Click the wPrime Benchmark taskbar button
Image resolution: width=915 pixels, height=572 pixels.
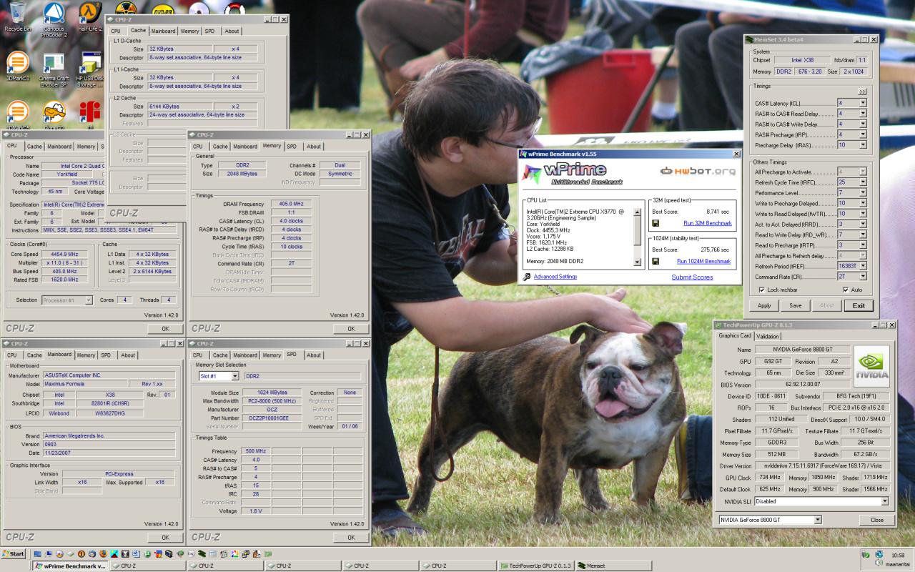pyautogui.click(x=70, y=566)
